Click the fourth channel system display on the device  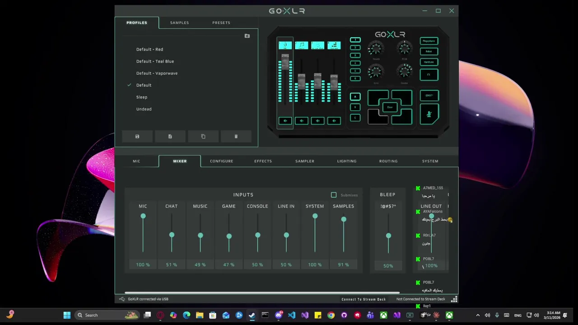[334, 45]
